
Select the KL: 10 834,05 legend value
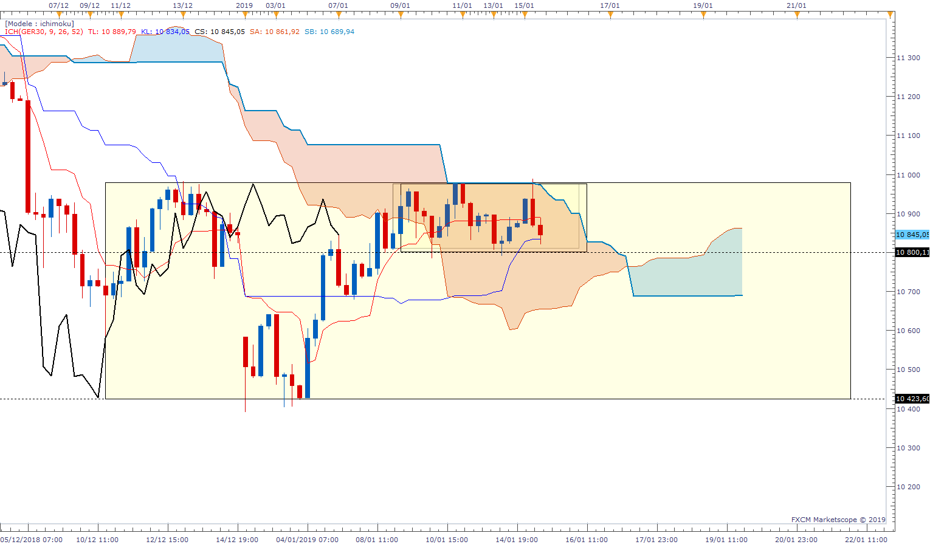165,32
